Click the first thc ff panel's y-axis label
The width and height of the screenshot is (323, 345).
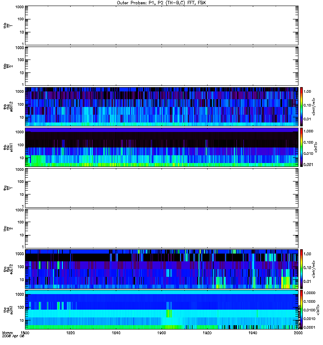click(8, 188)
